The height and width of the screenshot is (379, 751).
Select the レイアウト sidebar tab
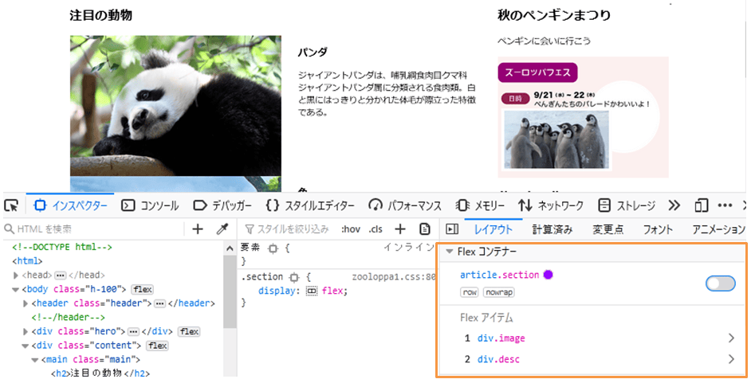[493, 229]
